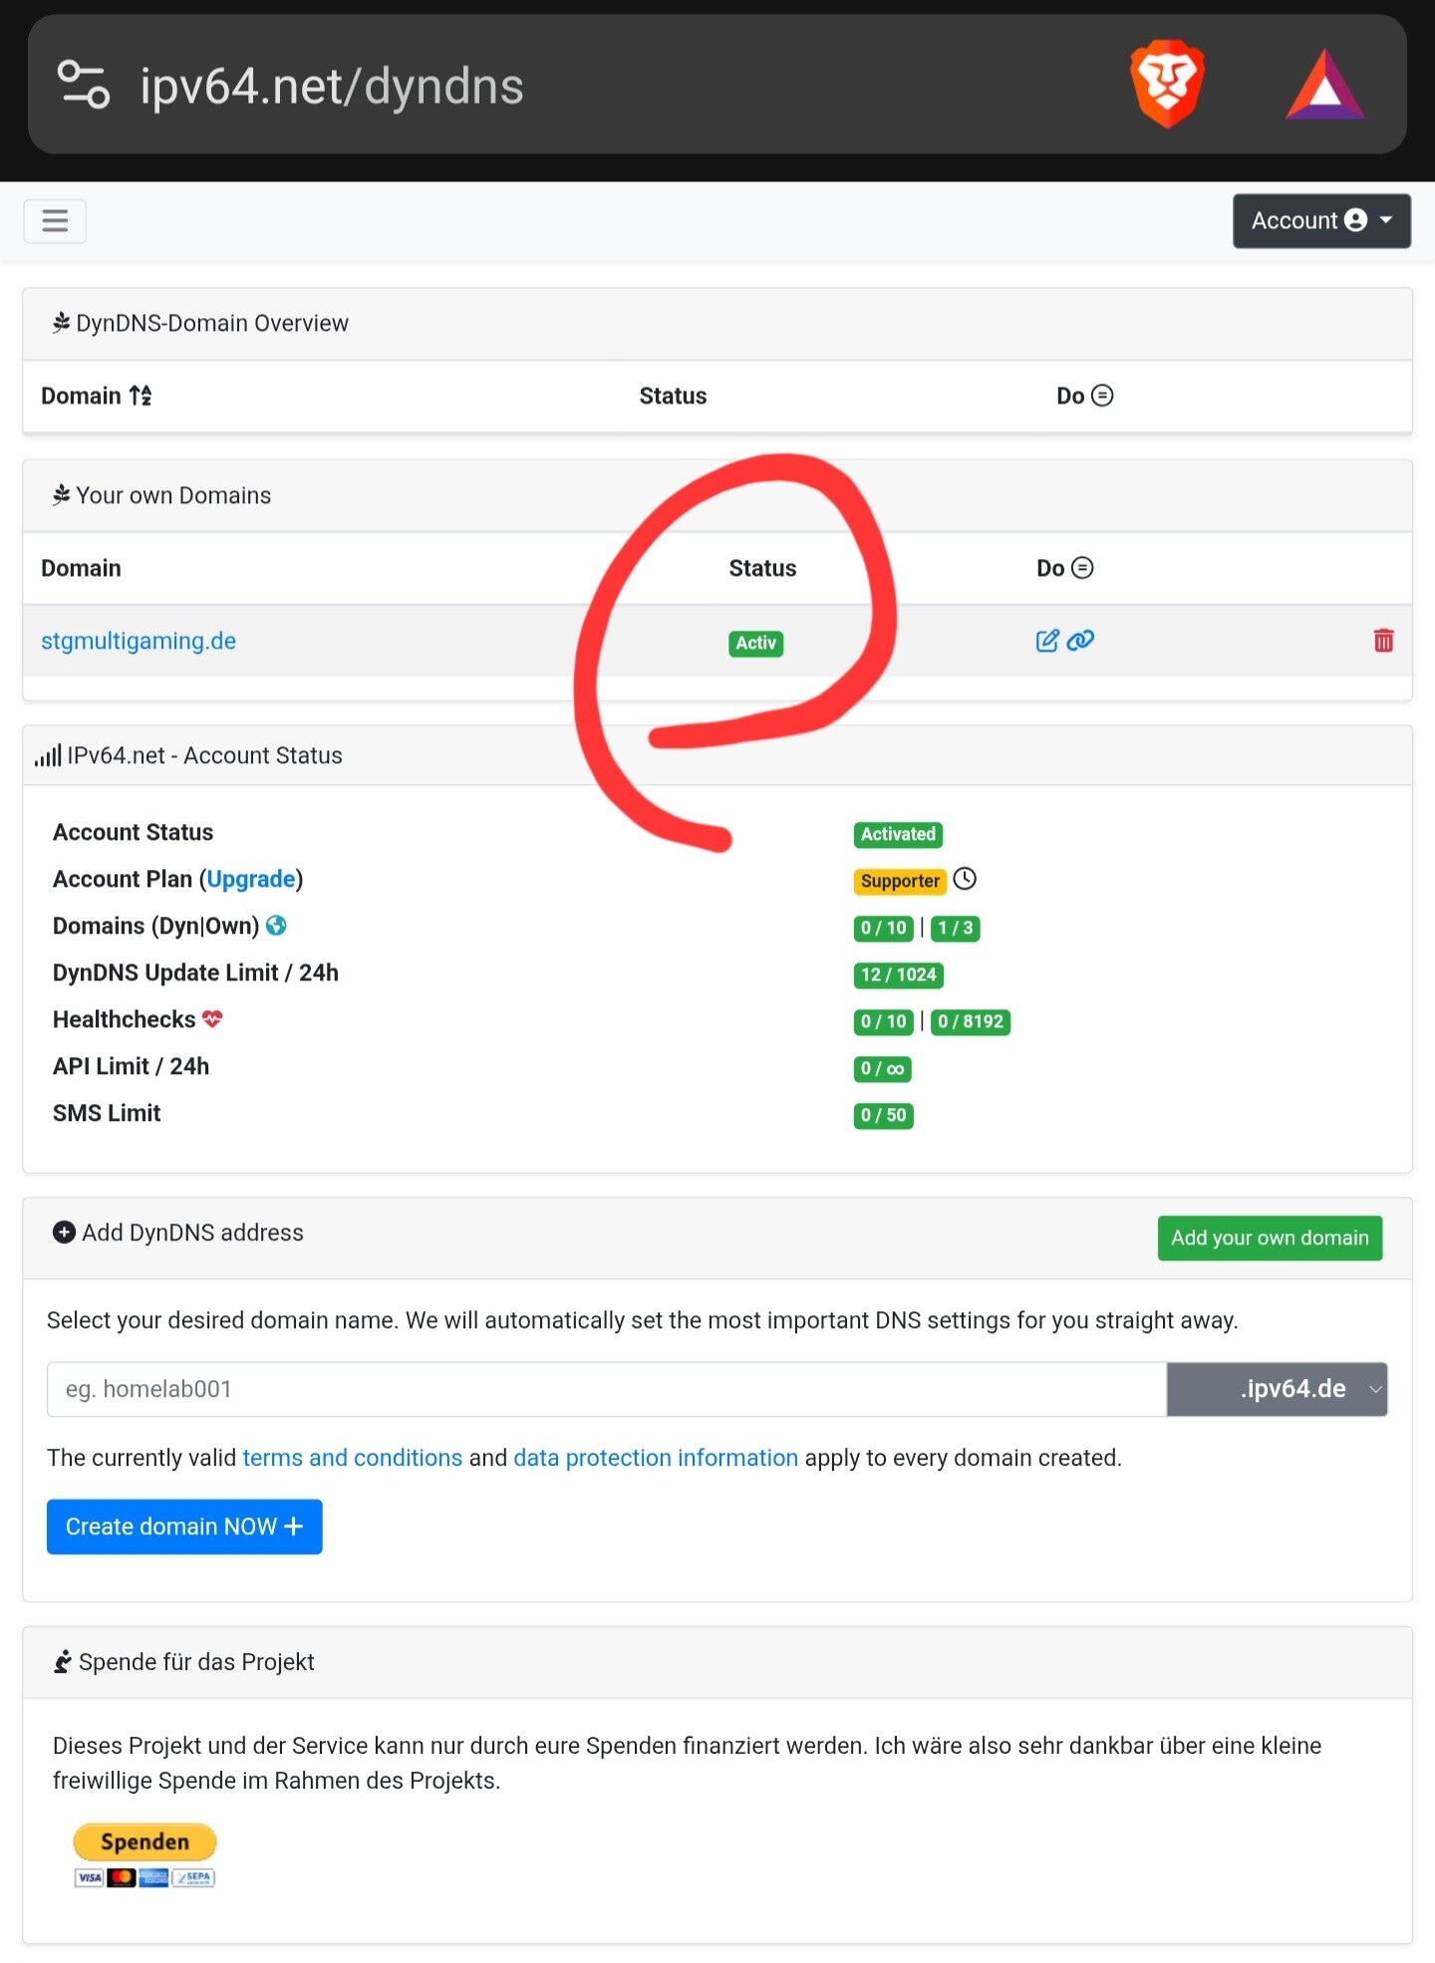This screenshot has height=1963, width=1435.
Task: Click the globe icon next to Domains
Action: (x=277, y=926)
